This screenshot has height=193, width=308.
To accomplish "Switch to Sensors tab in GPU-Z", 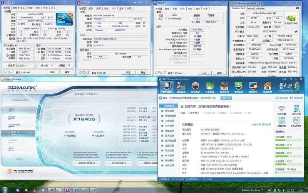I will click(x=250, y=8).
